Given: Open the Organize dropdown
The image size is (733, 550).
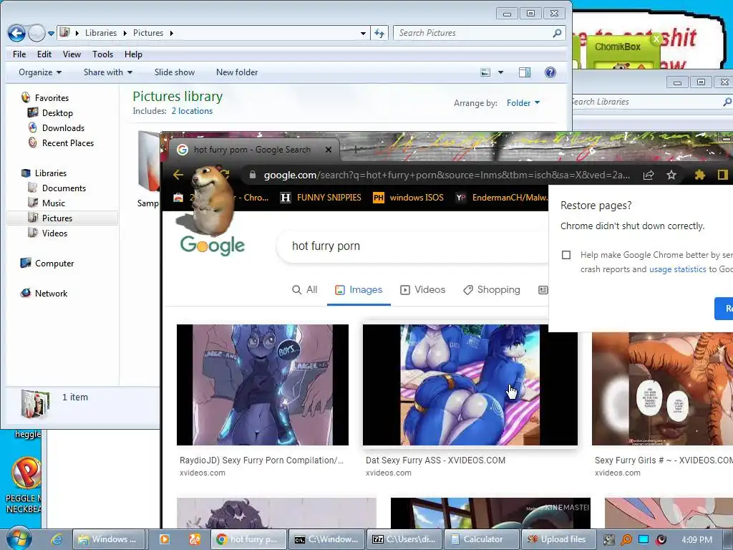Looking at the screenshot, I should click(40, 72).
